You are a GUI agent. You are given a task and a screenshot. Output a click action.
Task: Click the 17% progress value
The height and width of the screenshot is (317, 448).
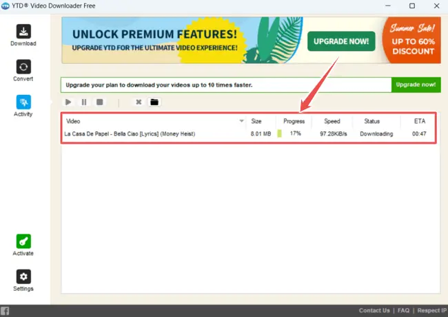[x=296, y=133]
